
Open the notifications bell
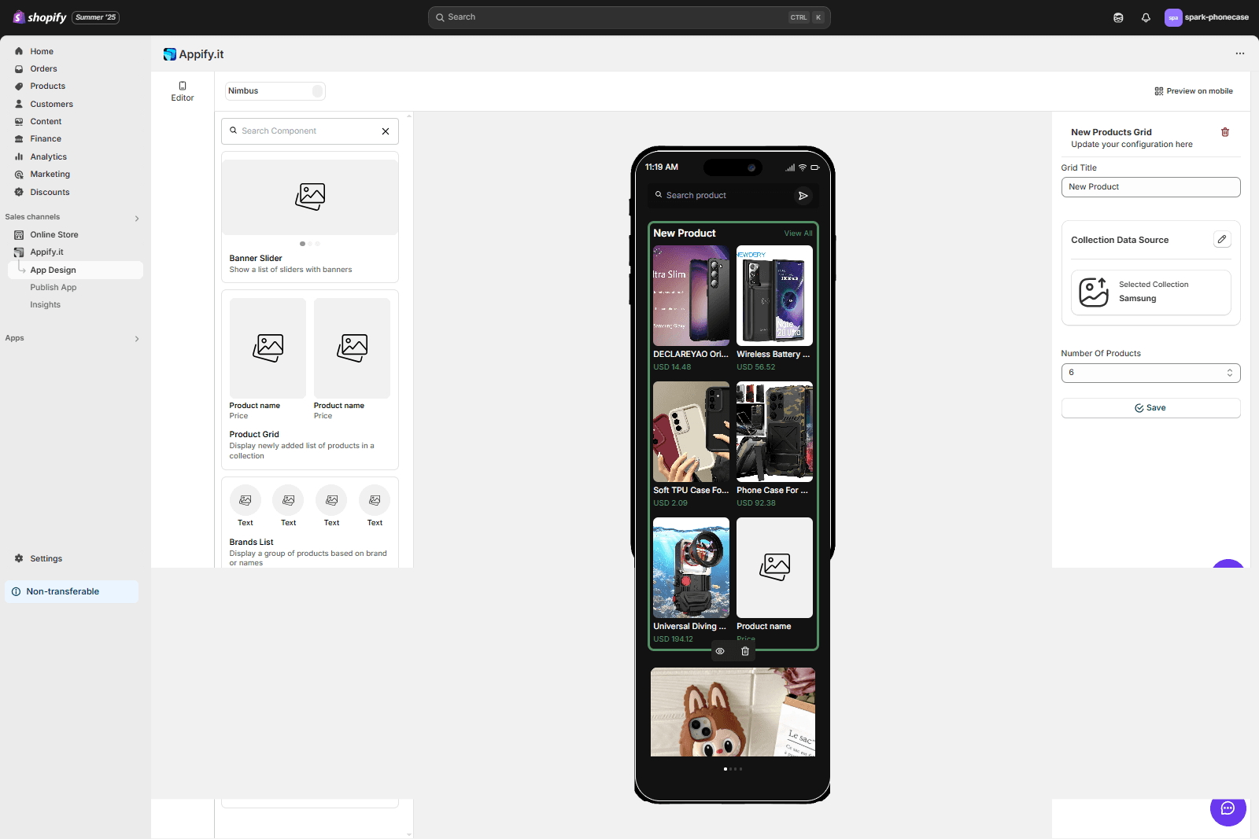click(x=1146, y=17)
